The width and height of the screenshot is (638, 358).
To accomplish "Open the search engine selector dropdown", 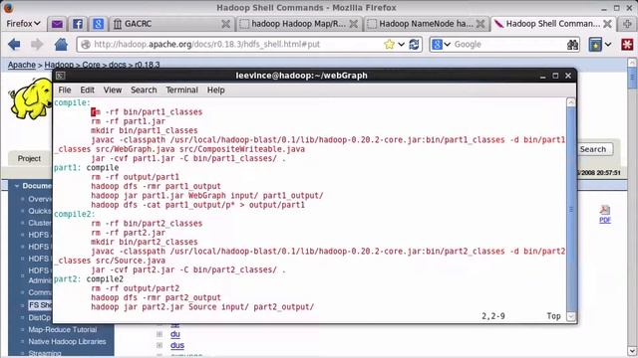I will click(x=441, y=44).
